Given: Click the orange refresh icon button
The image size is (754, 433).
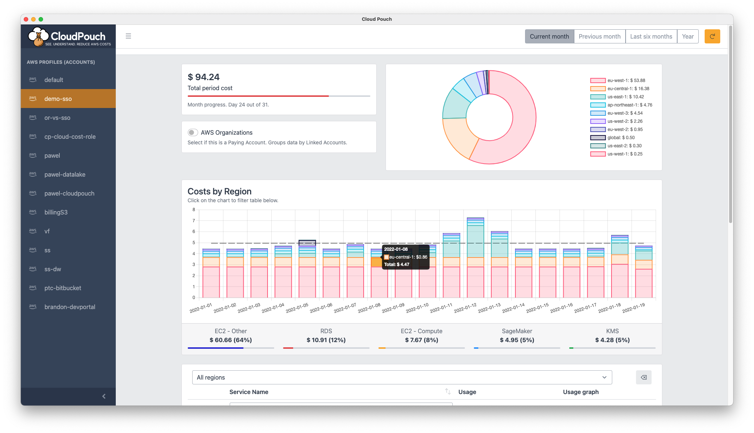Looking at the screenshot, I should click(x=712, y=36).
